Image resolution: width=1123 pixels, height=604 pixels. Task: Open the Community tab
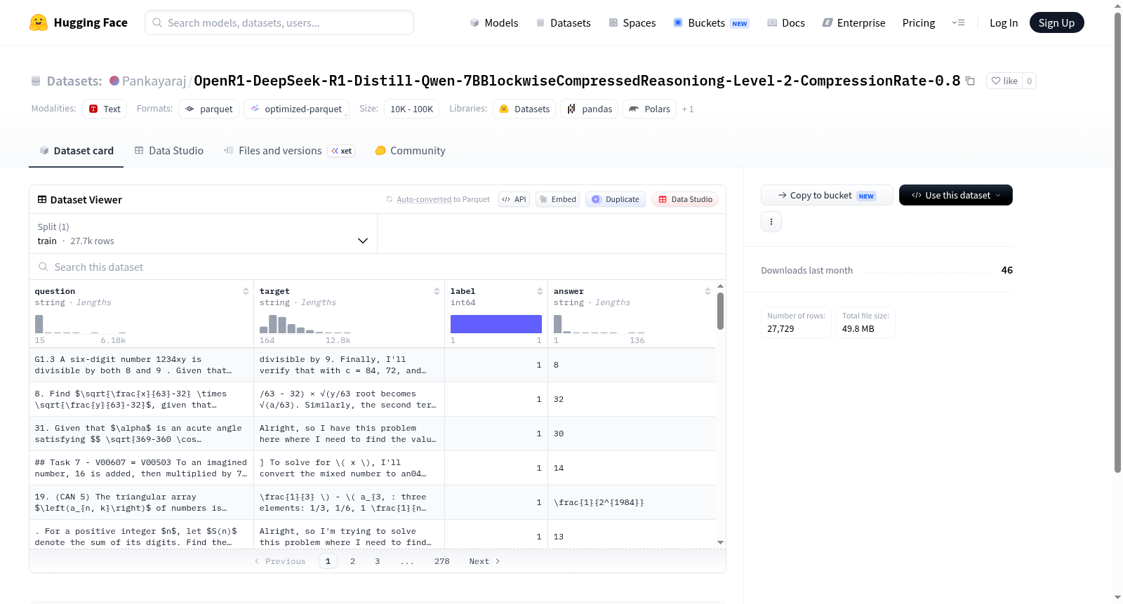pyautogui.click(x=410, y=151)
